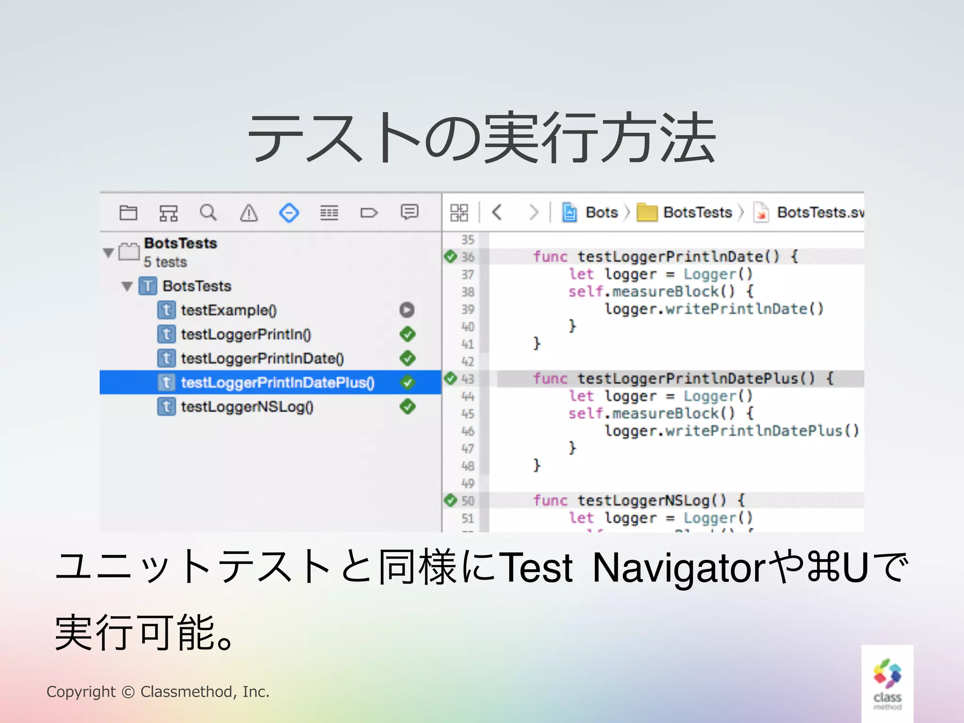Click "logger.writePrintlnDatePlus()" code line
The height and width of the screenshot is (723, 964).
(x=732, y=431)
